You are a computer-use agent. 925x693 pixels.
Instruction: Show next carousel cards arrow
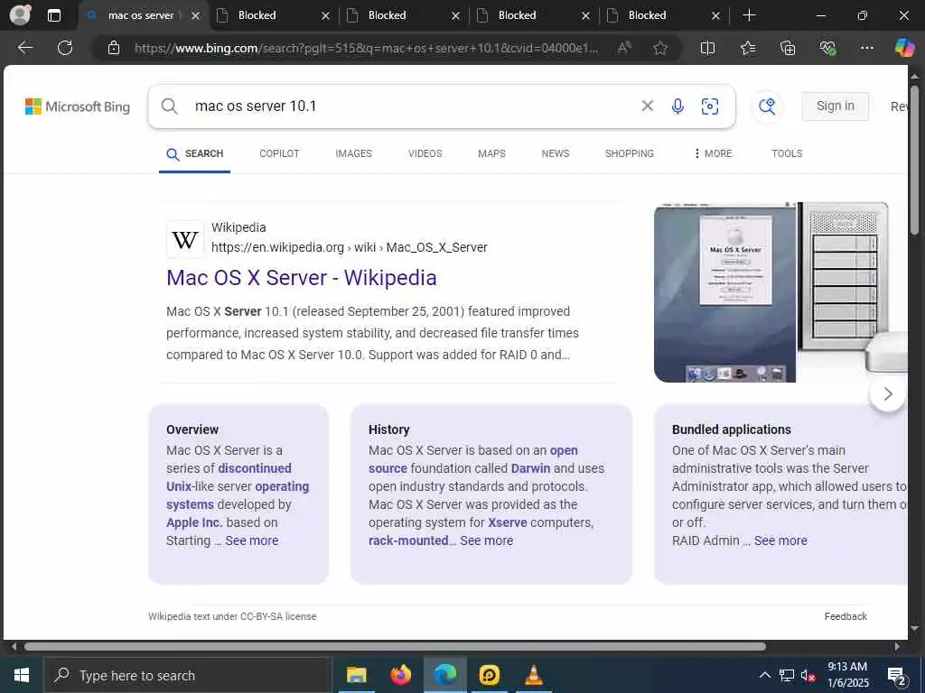coord(888,393)
